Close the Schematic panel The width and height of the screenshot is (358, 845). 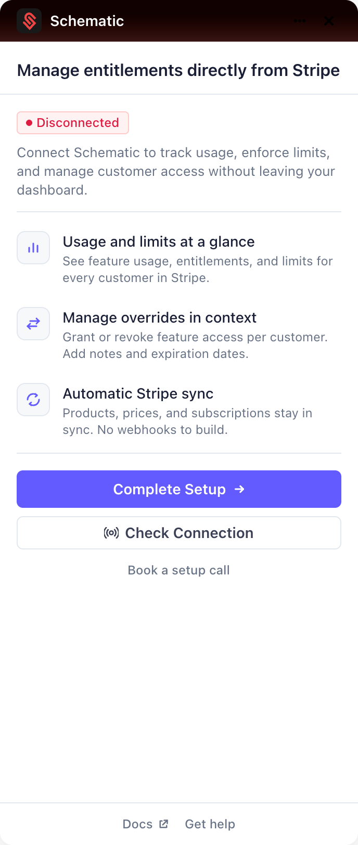pyautogui.click(x=329, y=21)
